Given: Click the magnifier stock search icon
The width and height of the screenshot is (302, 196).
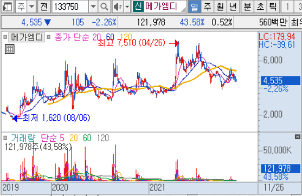Looking at the screenshot, I should (104, 6).
